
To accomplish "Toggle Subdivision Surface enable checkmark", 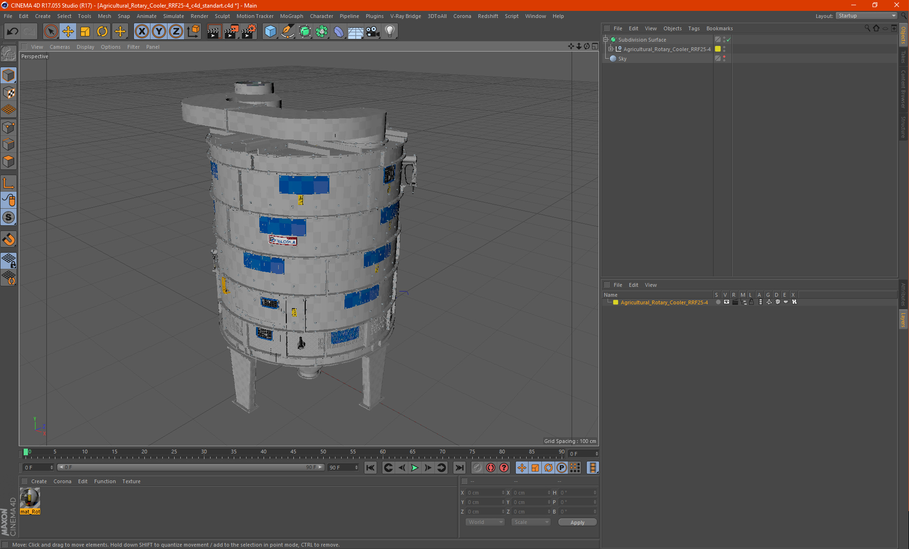I will click(x=729, y=40).
